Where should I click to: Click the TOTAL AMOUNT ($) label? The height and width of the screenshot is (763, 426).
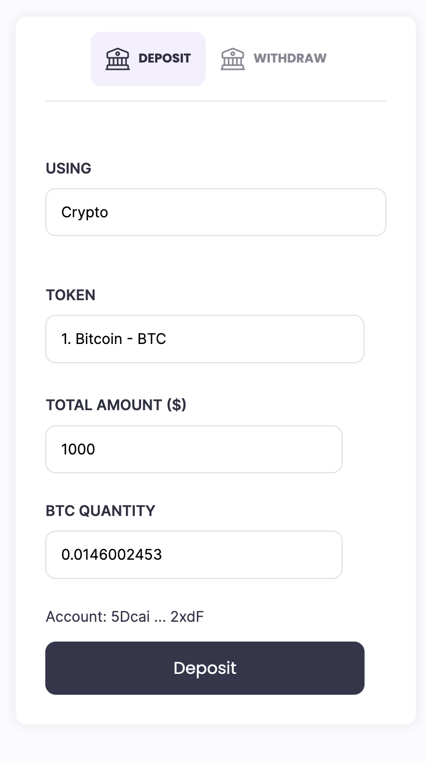click(x=116, y=405)
